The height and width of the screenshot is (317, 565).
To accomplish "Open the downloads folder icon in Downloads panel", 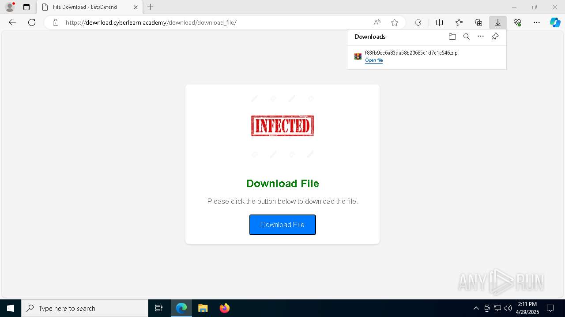I will [452, 37].
